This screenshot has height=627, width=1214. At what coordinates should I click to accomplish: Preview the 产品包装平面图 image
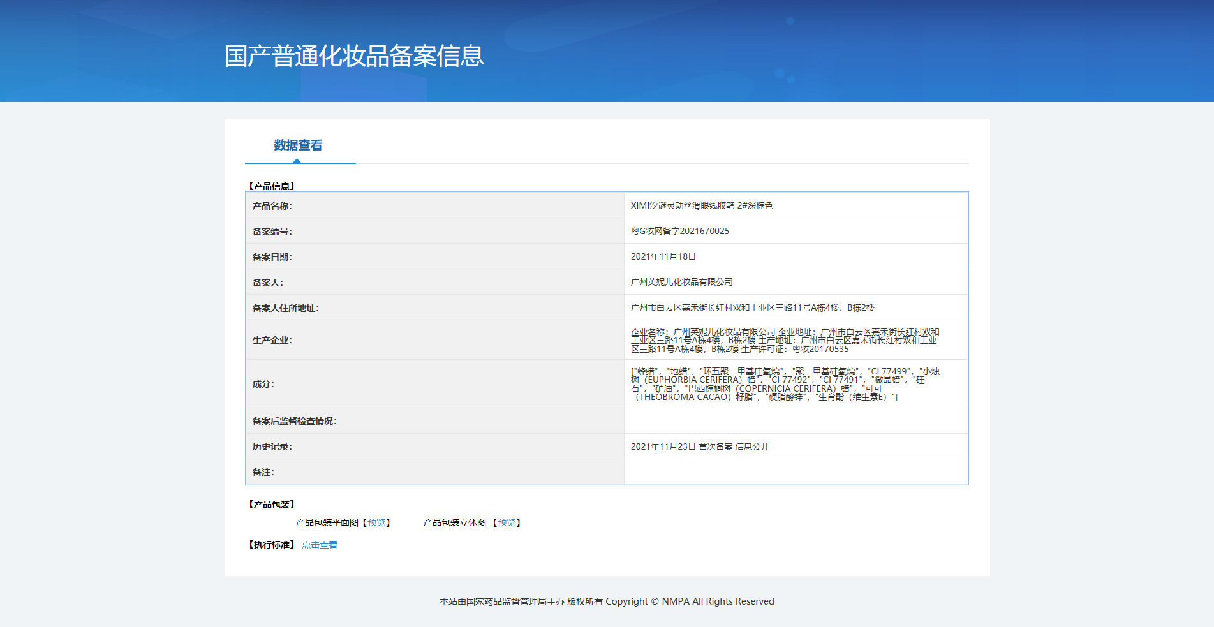click(x=376, y=522)
